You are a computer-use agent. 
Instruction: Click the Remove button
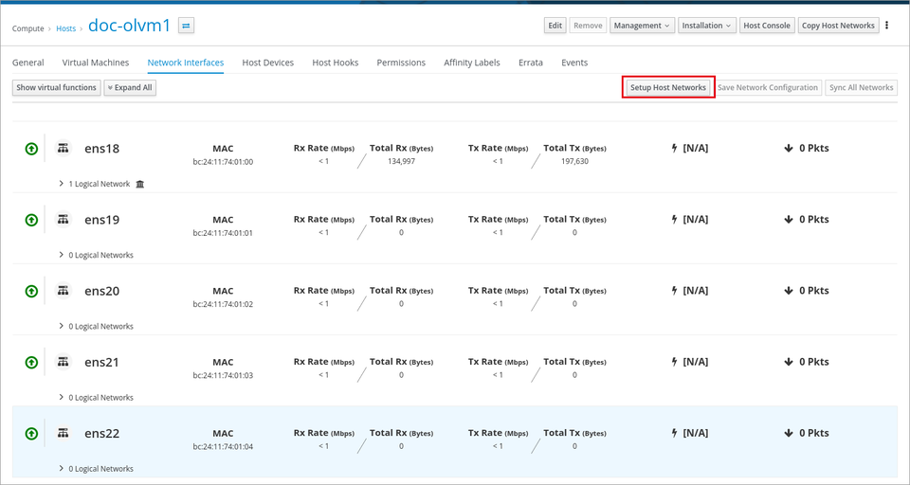588,26
